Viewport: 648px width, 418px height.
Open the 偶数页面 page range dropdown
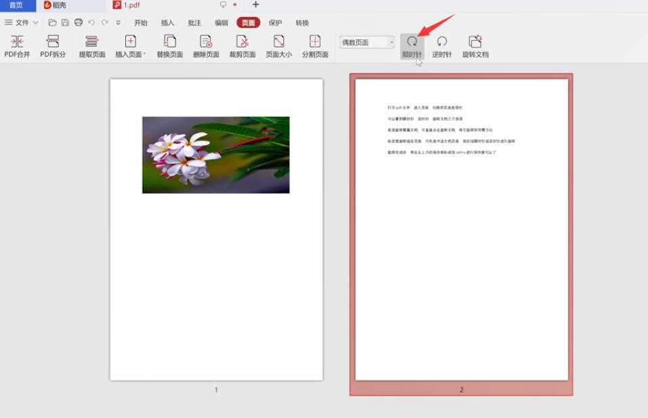pos(367,42)
